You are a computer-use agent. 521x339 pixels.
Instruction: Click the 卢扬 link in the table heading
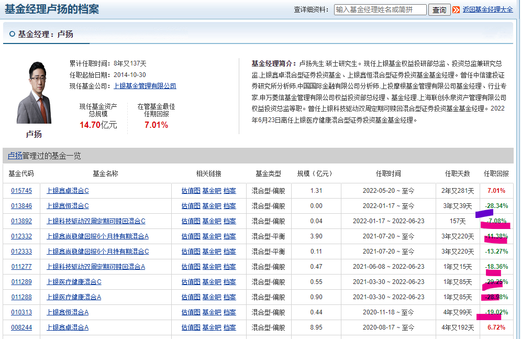coord(15,156)
